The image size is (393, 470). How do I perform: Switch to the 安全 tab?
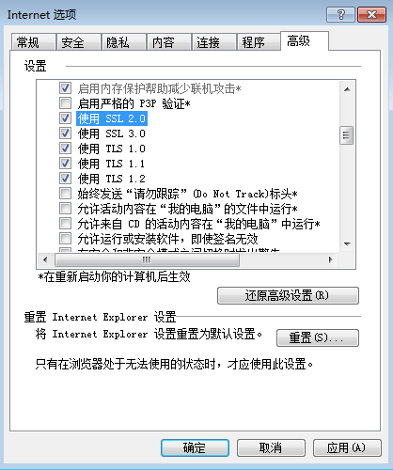(78, 42)
